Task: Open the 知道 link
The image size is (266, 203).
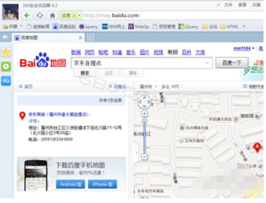Action: 117,52
